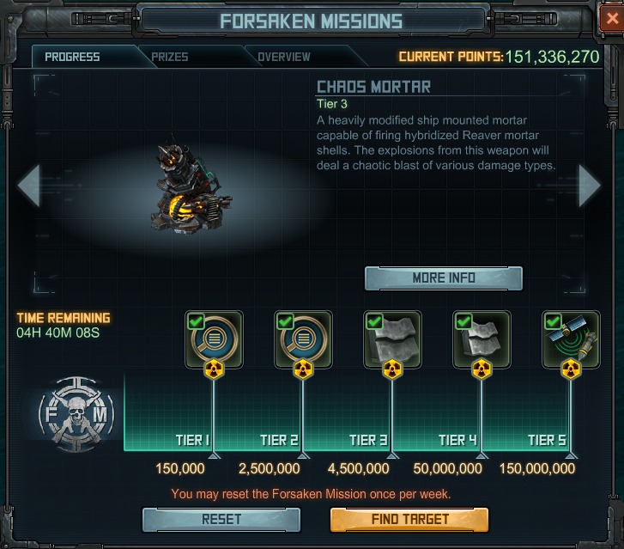Click the Find Target button

pos(409,520)
